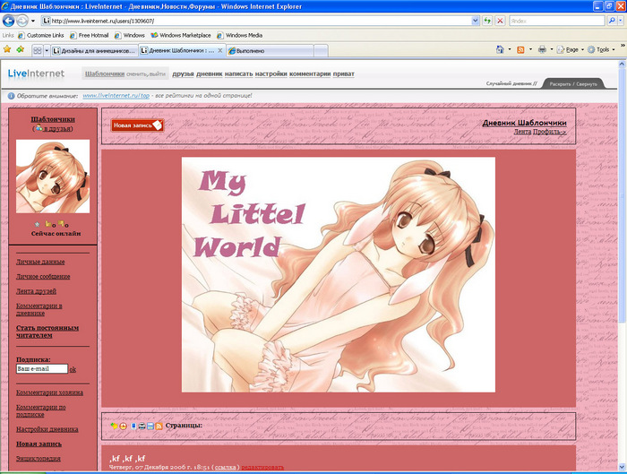The image size is (627, 474).
Task: Open the друзья section
Action: click(x=183, y=73)
